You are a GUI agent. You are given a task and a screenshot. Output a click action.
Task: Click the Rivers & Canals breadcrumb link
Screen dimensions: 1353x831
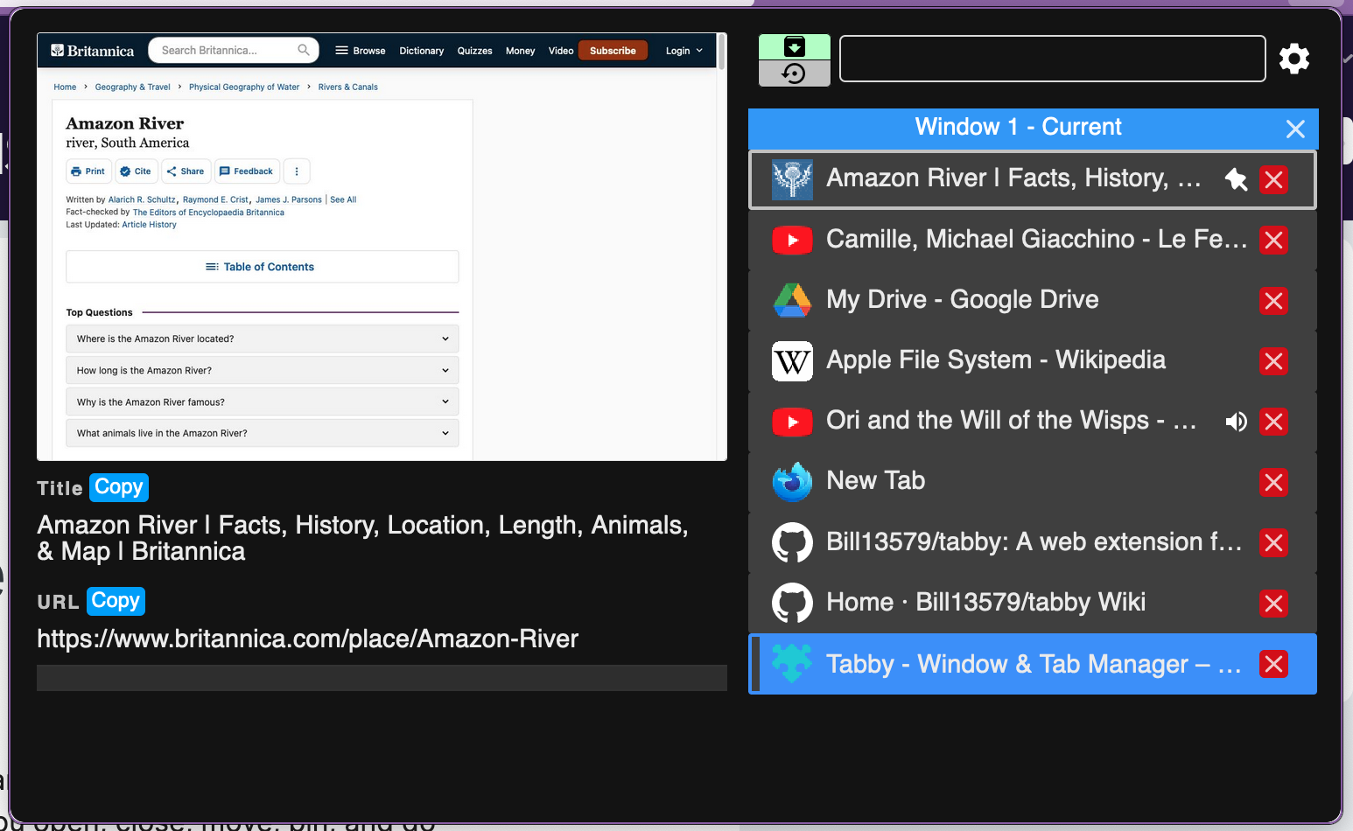(348, 87)
